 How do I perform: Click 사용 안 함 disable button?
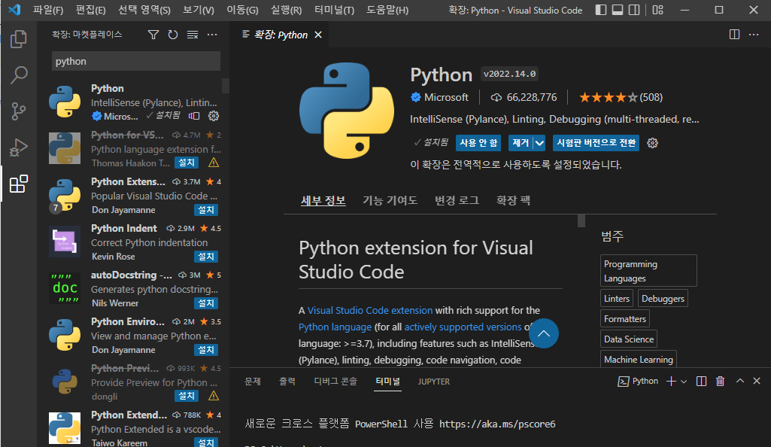478,143
